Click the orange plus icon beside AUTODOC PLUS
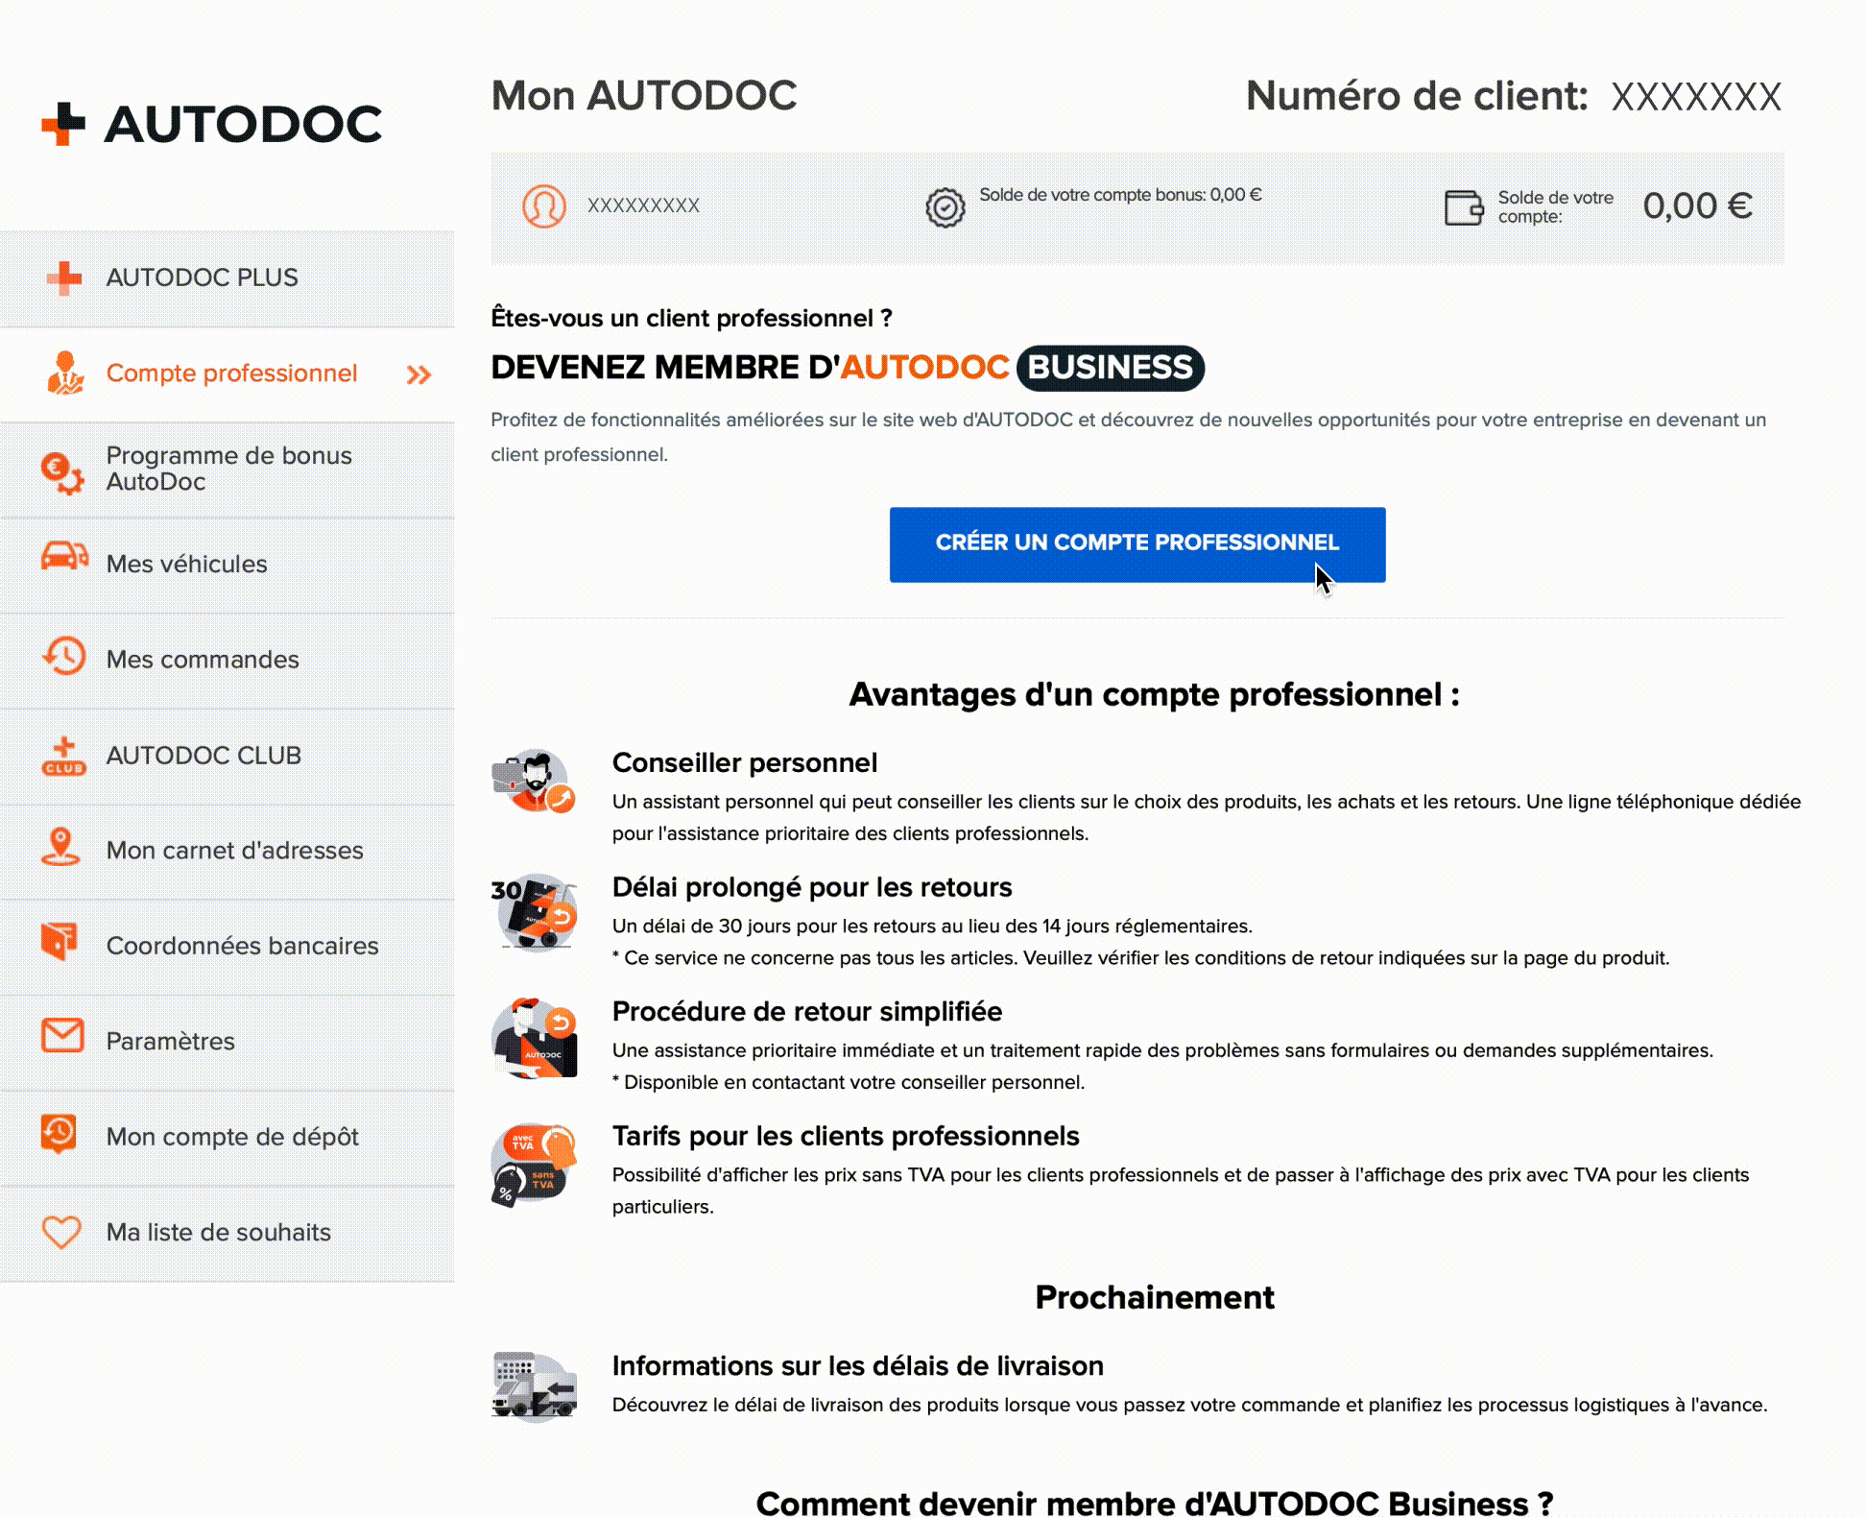Viewport: 1866px width, 1517px height. [x=64, y=277]
